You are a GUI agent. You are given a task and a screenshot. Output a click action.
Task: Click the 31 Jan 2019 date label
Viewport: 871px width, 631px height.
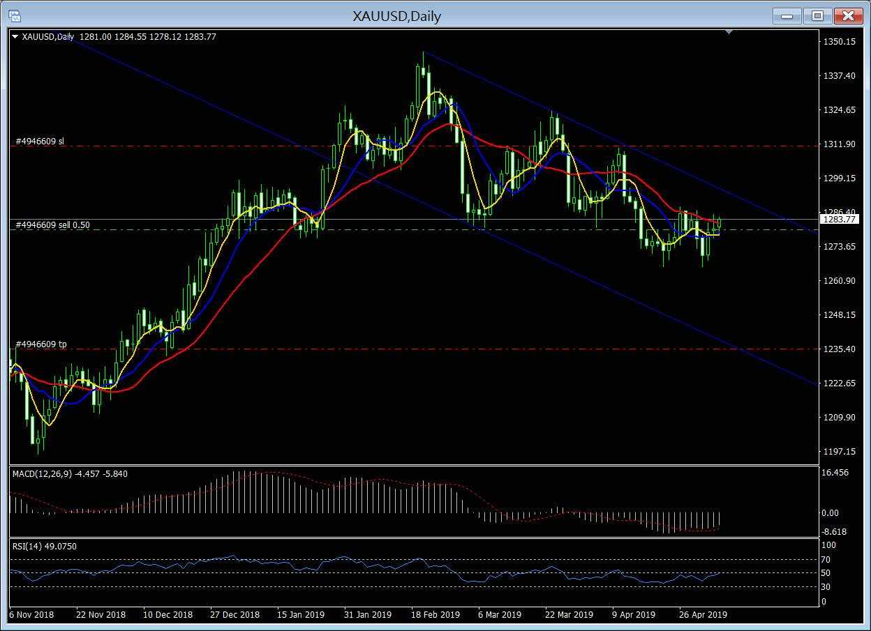click(x=368, y=615)
